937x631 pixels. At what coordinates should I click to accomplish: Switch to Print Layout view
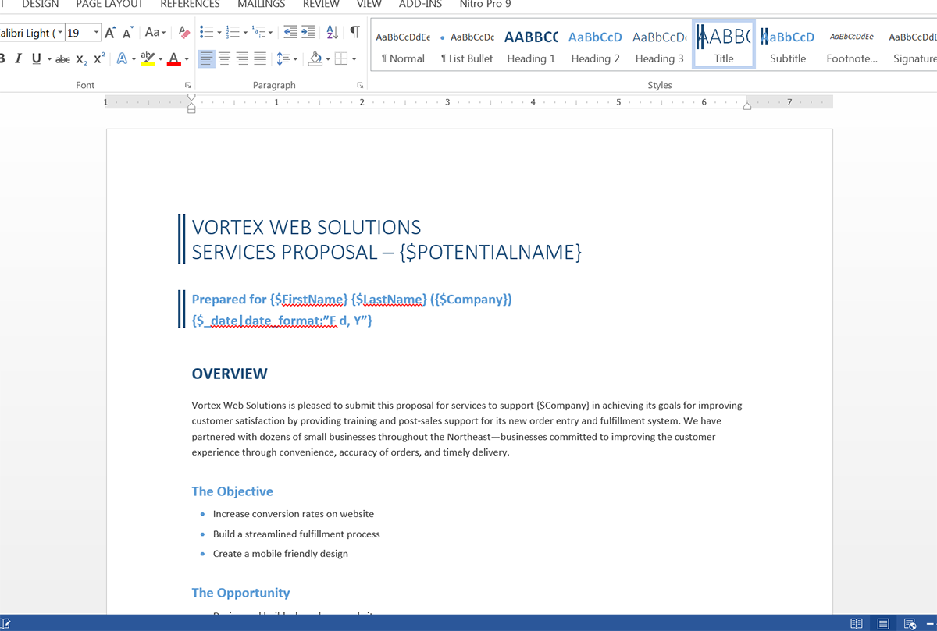click(x=883, y=623)
